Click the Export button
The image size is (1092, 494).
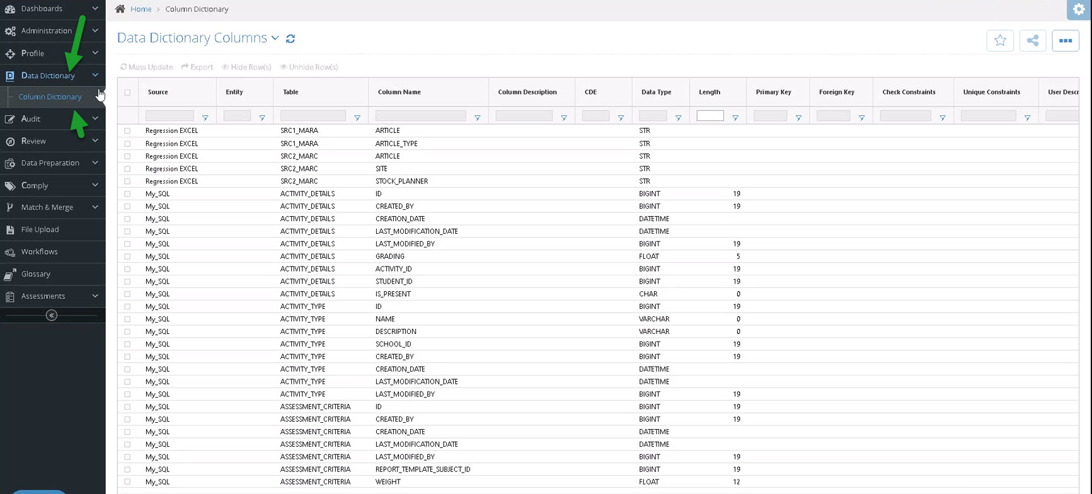point(197,67)
